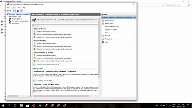Screen dimensions: 192x108
Task: Click back arrow in Control Panel window
Action: (2, 5)
